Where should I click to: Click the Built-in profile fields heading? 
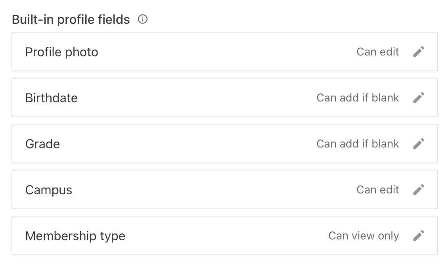(x=71, y=19)
